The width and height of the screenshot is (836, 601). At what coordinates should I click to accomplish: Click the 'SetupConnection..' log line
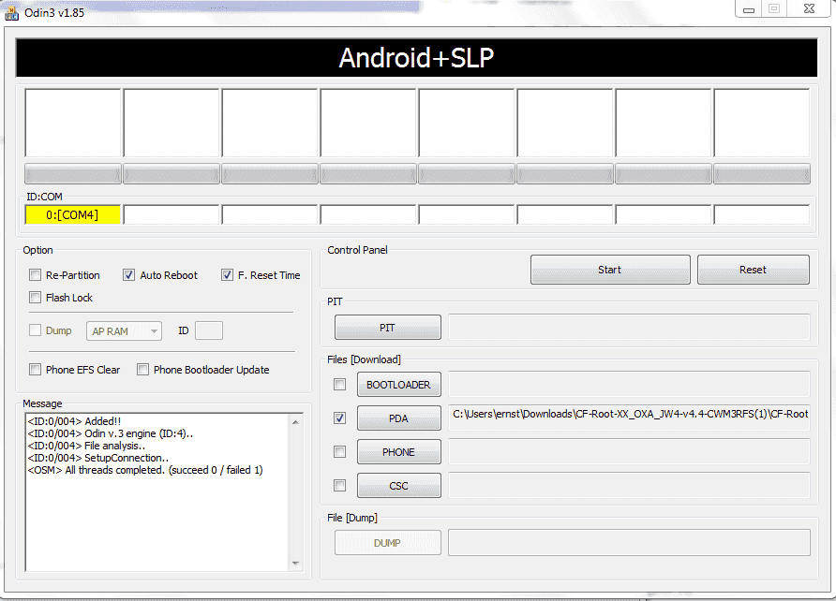(x=98, y=458)
